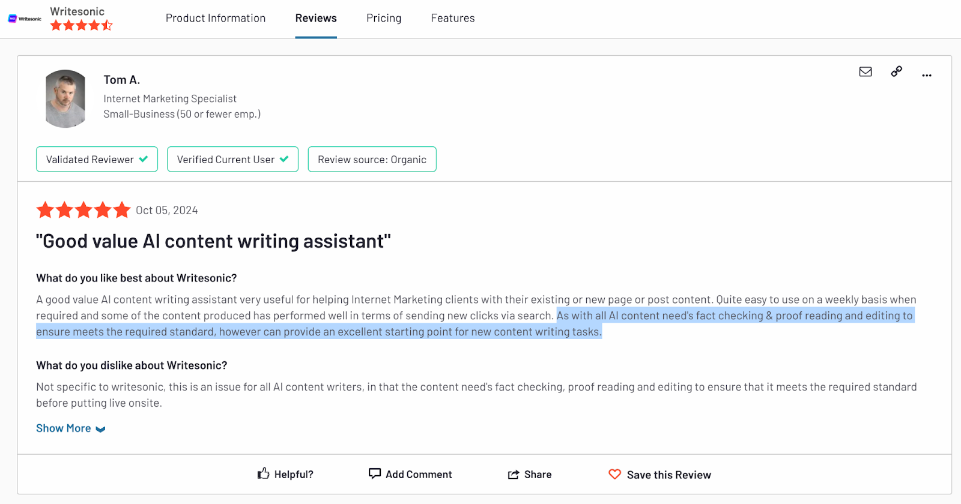Screen dimensions: 961x504
Task: Open the envelope message icon
Action: (x=866, y=72)
